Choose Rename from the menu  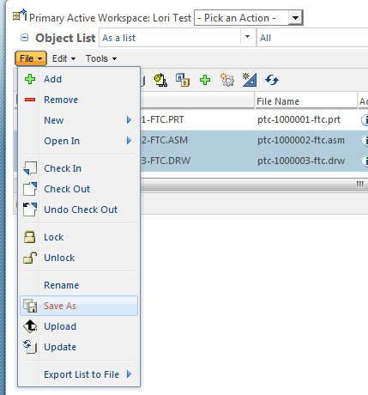pos(79,285)
